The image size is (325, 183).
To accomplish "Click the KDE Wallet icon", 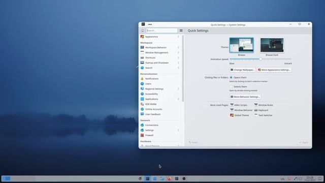I will tap(142, 104).
